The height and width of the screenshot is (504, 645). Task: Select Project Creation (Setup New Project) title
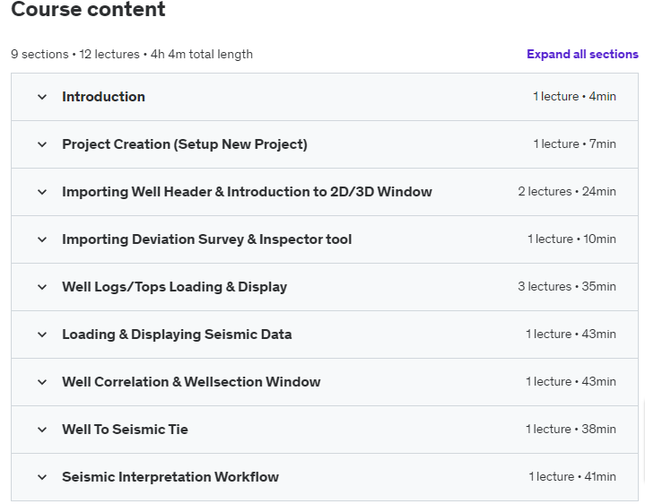(x=185, y=144)
